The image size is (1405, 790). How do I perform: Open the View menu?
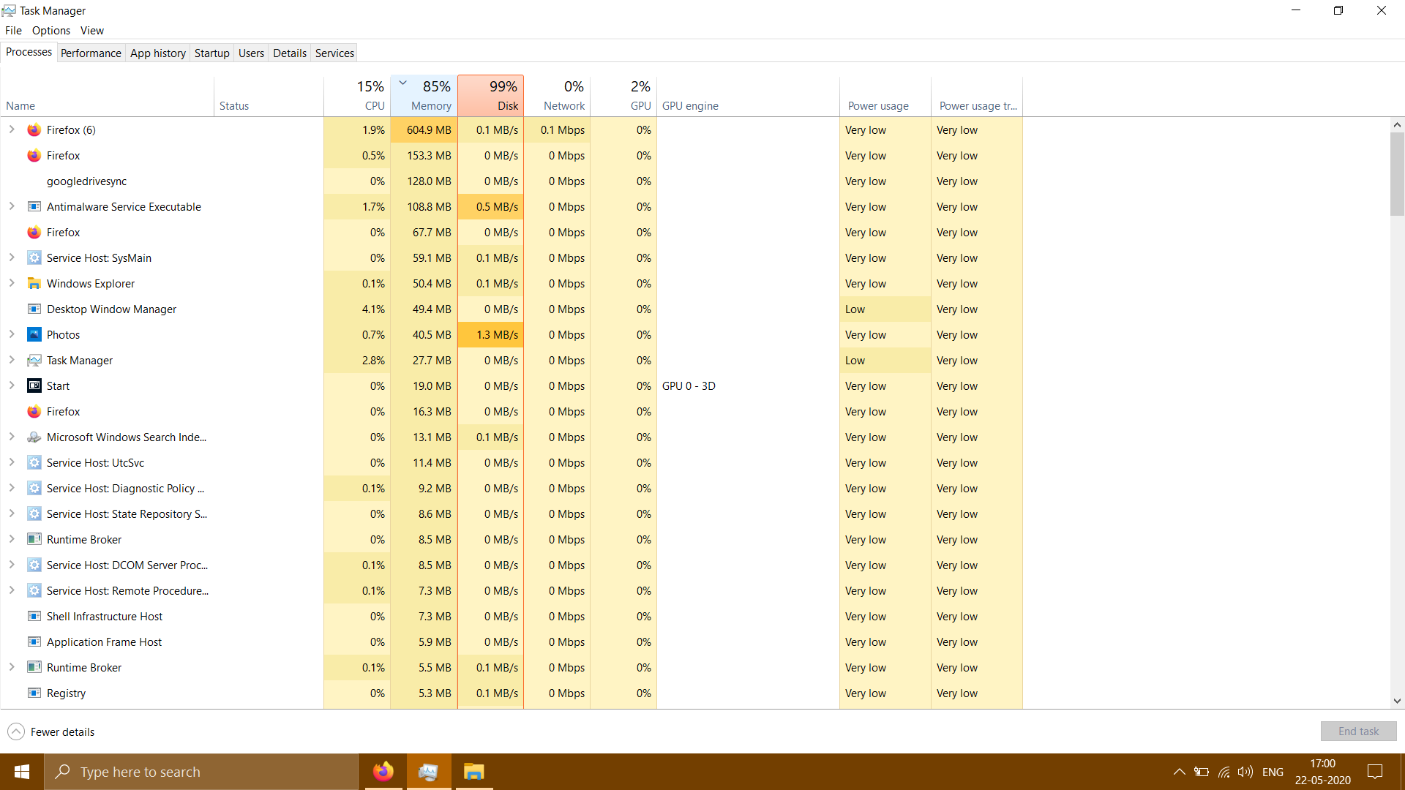pos(92,31)
